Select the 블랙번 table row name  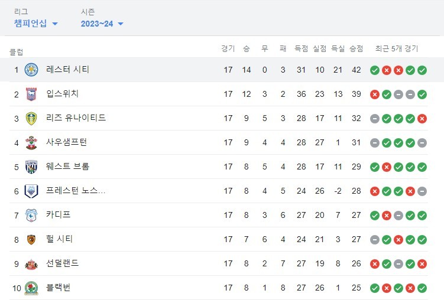[x=59, y=288]
